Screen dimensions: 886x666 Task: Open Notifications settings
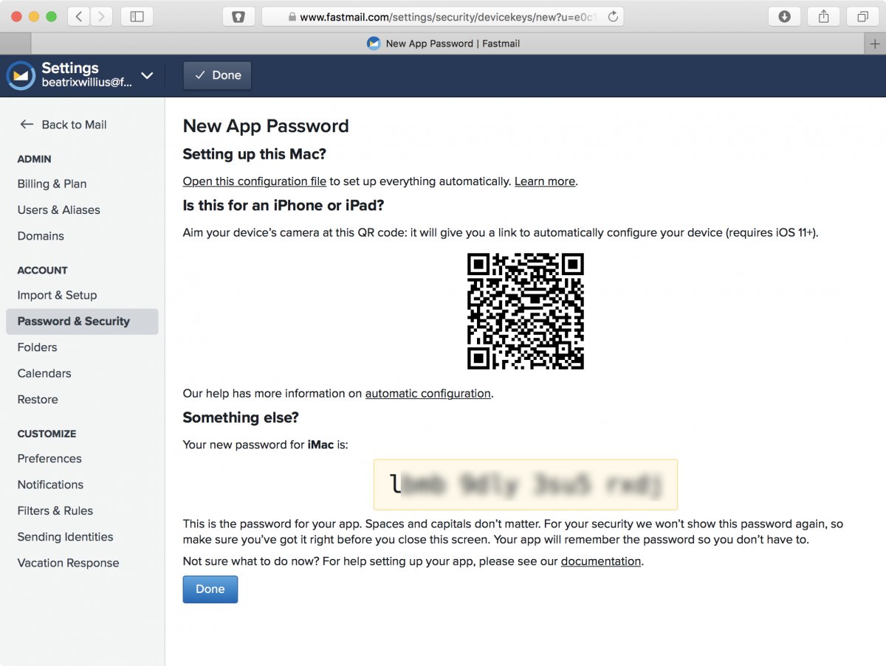point(50,485)
